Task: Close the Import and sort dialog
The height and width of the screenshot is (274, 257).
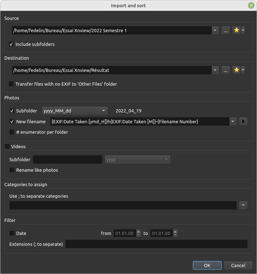Action: pyautogui.click(x=251, y=5)
